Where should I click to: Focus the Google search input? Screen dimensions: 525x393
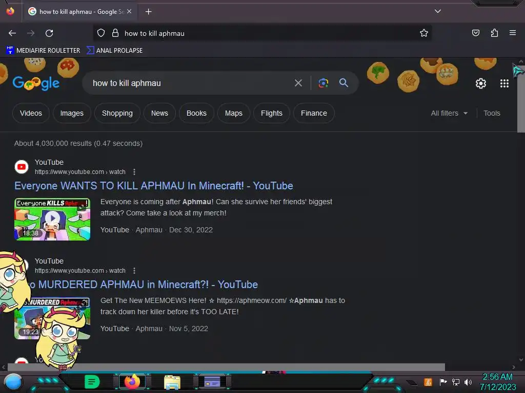[191, 83]
